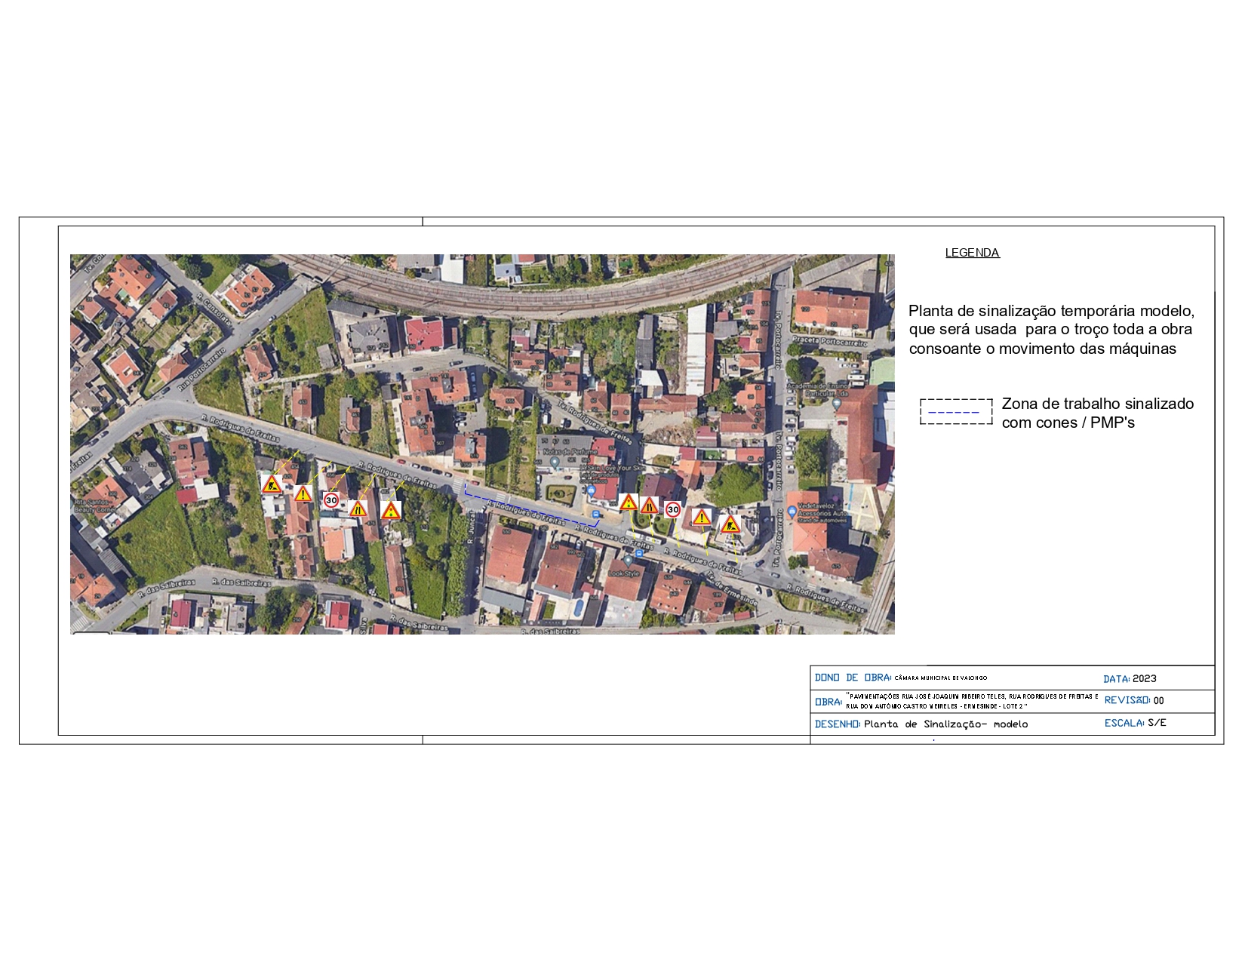Click the right-side traffic light warning sign
This screenshot has width=1245, height=962.
[628, 503]
